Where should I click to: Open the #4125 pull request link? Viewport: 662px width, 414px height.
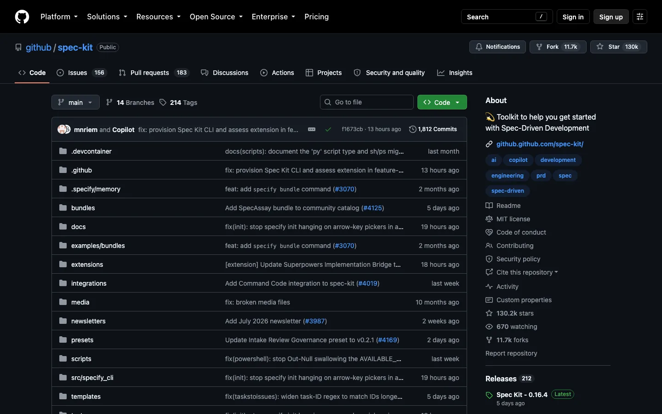(372, 208)
